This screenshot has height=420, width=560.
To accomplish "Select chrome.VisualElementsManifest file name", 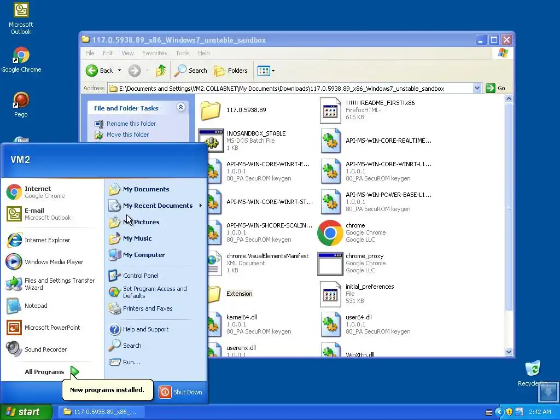I will click(267, 256).
